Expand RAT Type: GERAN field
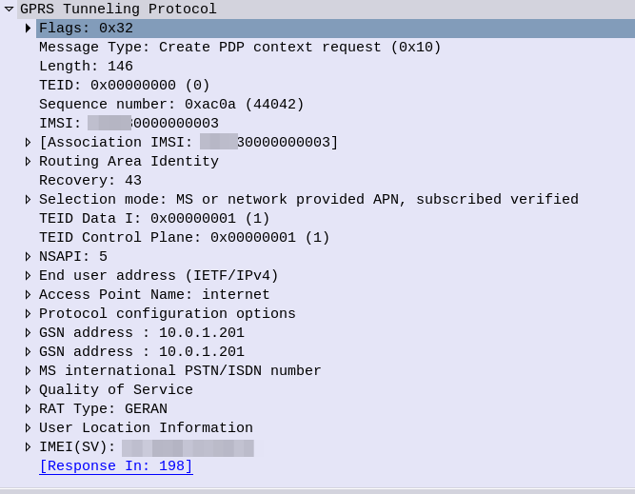Viewport: 635px width, 494px height. click(29, 409)
